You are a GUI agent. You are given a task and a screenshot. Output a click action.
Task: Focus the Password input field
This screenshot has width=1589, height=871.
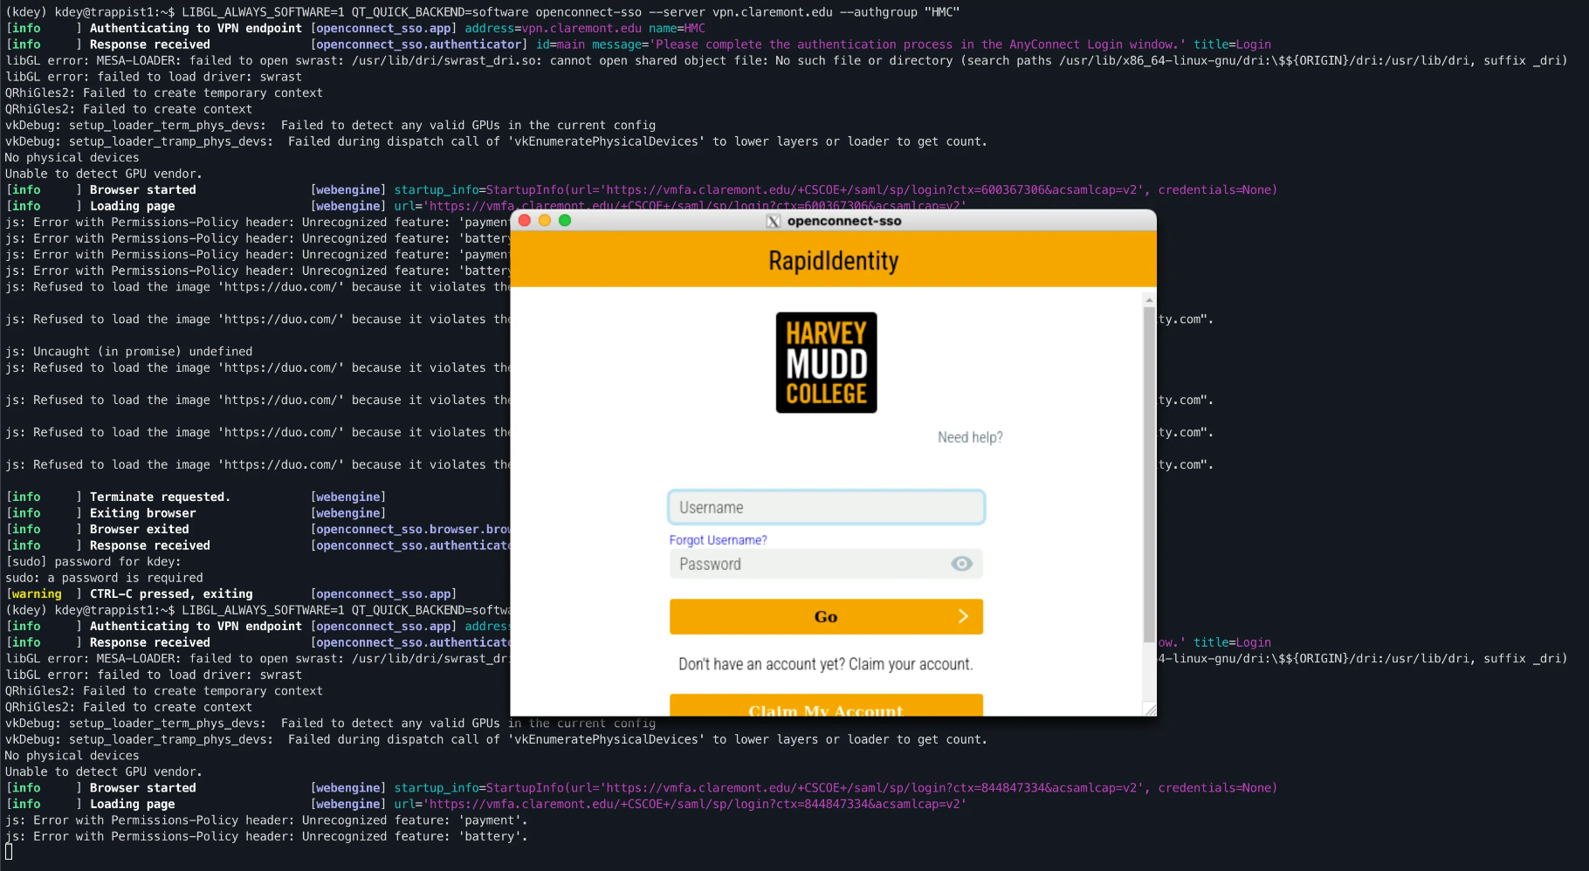[808, 564]
